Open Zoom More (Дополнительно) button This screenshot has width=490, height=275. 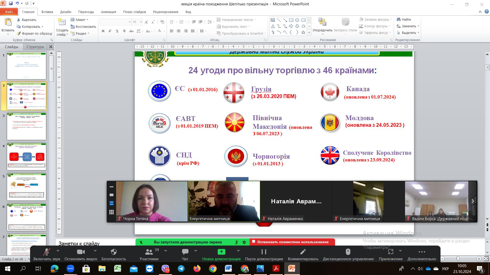(422, 254)
